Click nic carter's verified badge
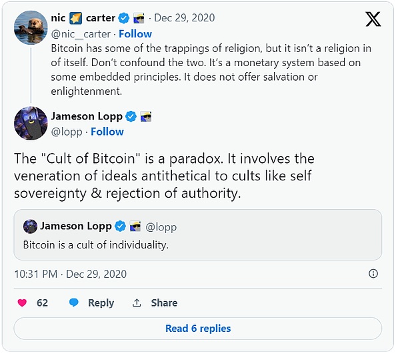This screenshot has height=354, width=400. click(124, 18)
